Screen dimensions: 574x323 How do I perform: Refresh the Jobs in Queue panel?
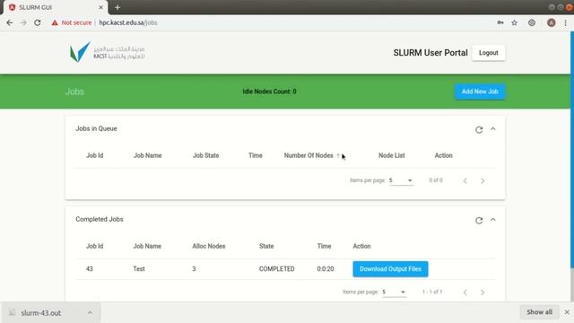click(x=479, y=129)
